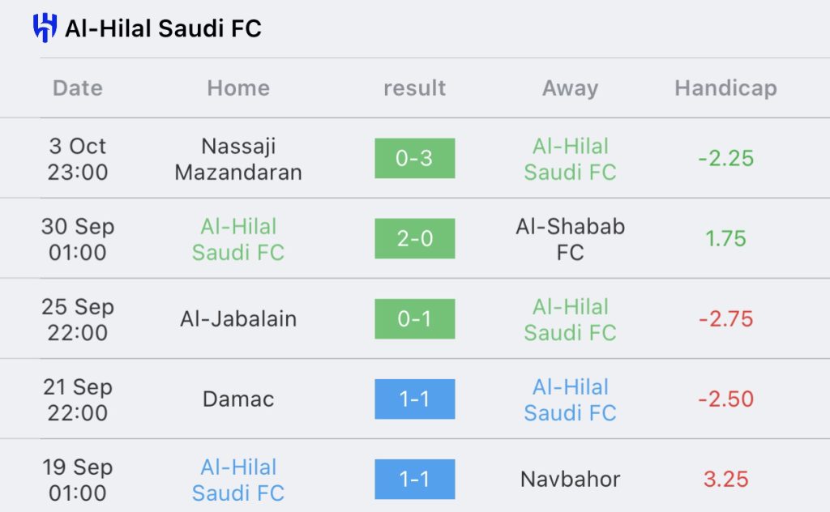Open the 0-1 result badge

pyautogui.click(x=414, y=319)
